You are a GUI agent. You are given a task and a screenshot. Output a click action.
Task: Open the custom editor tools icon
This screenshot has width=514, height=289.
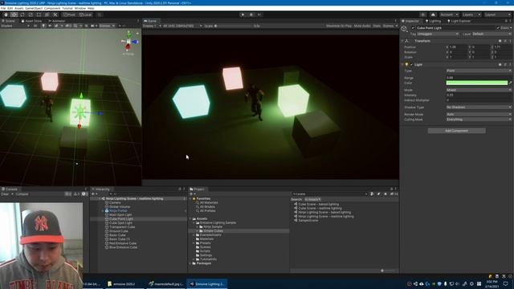(x=55, y=14)
